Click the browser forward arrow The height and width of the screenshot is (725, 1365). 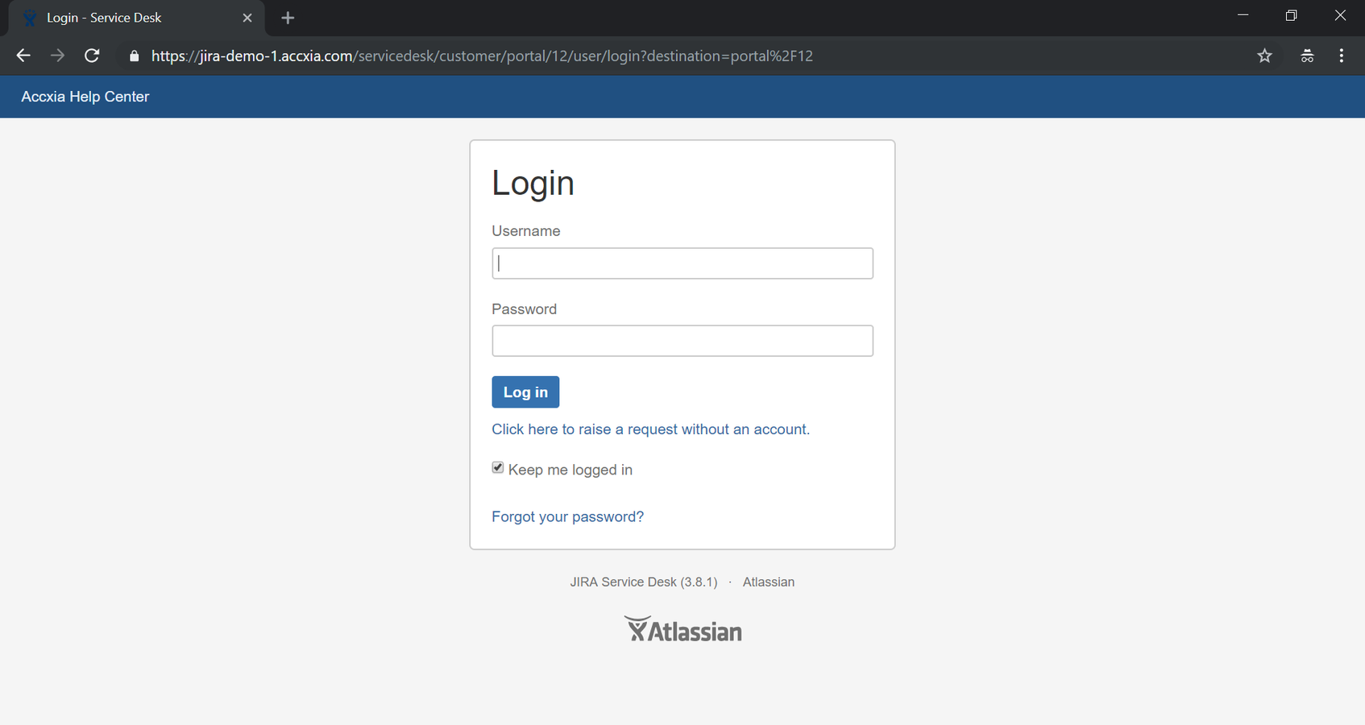(57, 56)
